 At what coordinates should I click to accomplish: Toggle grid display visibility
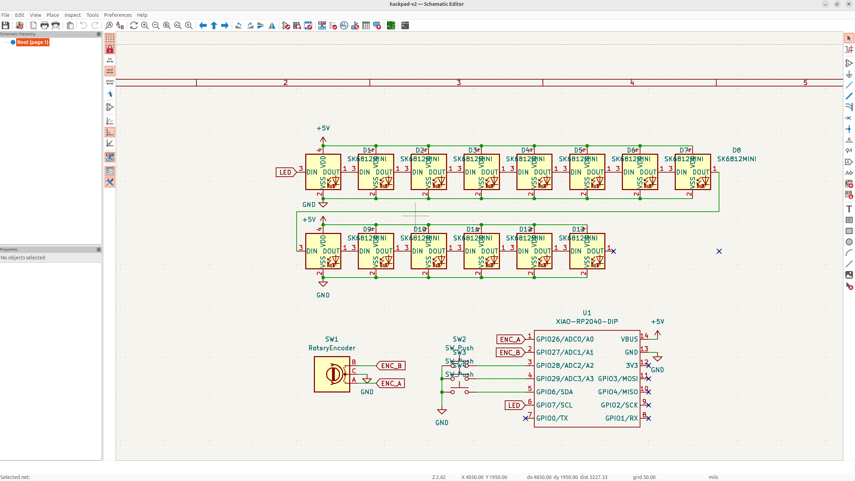coord(110,38)
